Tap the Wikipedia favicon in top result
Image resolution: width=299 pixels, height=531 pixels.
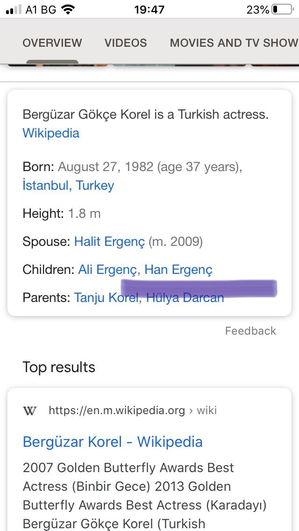(x=29, y=411)
